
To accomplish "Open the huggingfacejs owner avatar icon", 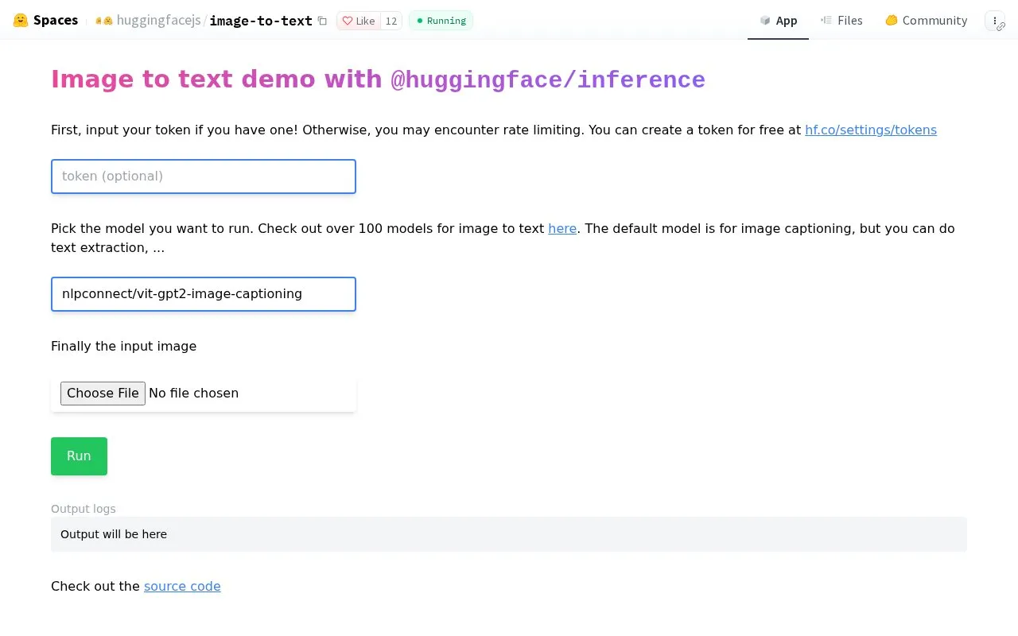I will [x=104, y=21].
